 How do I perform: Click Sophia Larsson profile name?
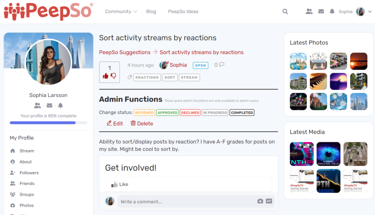[x=48, y=95]
